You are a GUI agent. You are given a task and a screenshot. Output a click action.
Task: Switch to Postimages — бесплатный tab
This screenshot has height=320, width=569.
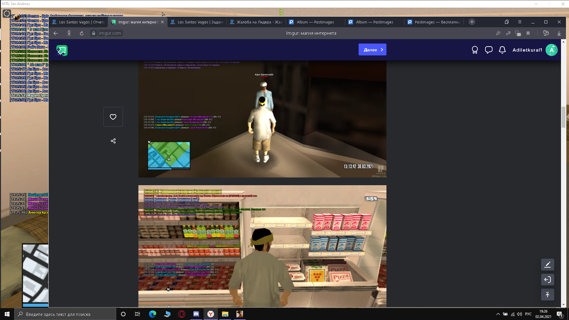[434, 22]
